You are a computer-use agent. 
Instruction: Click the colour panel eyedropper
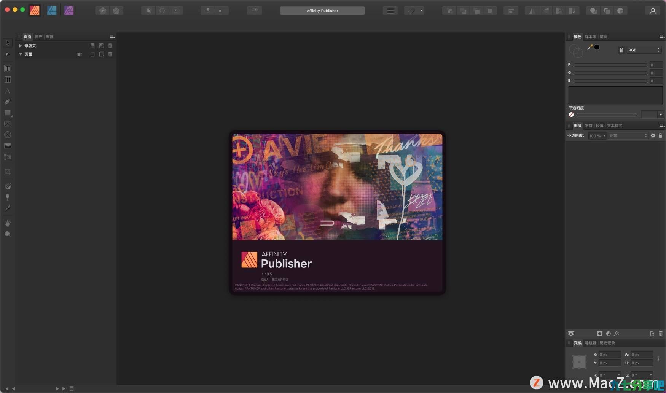590,47
